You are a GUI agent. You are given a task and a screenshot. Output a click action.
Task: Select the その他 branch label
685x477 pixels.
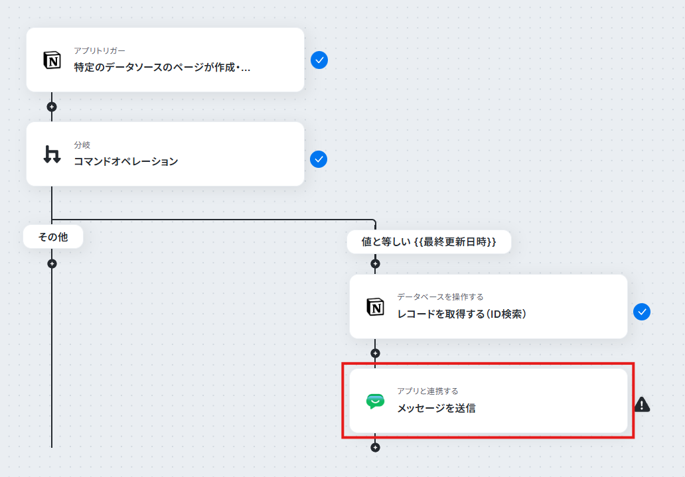(x=53, y=237)
